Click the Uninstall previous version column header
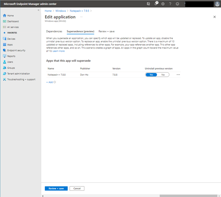This screenshot has width=221, height=197. click(x=159, y=69)
